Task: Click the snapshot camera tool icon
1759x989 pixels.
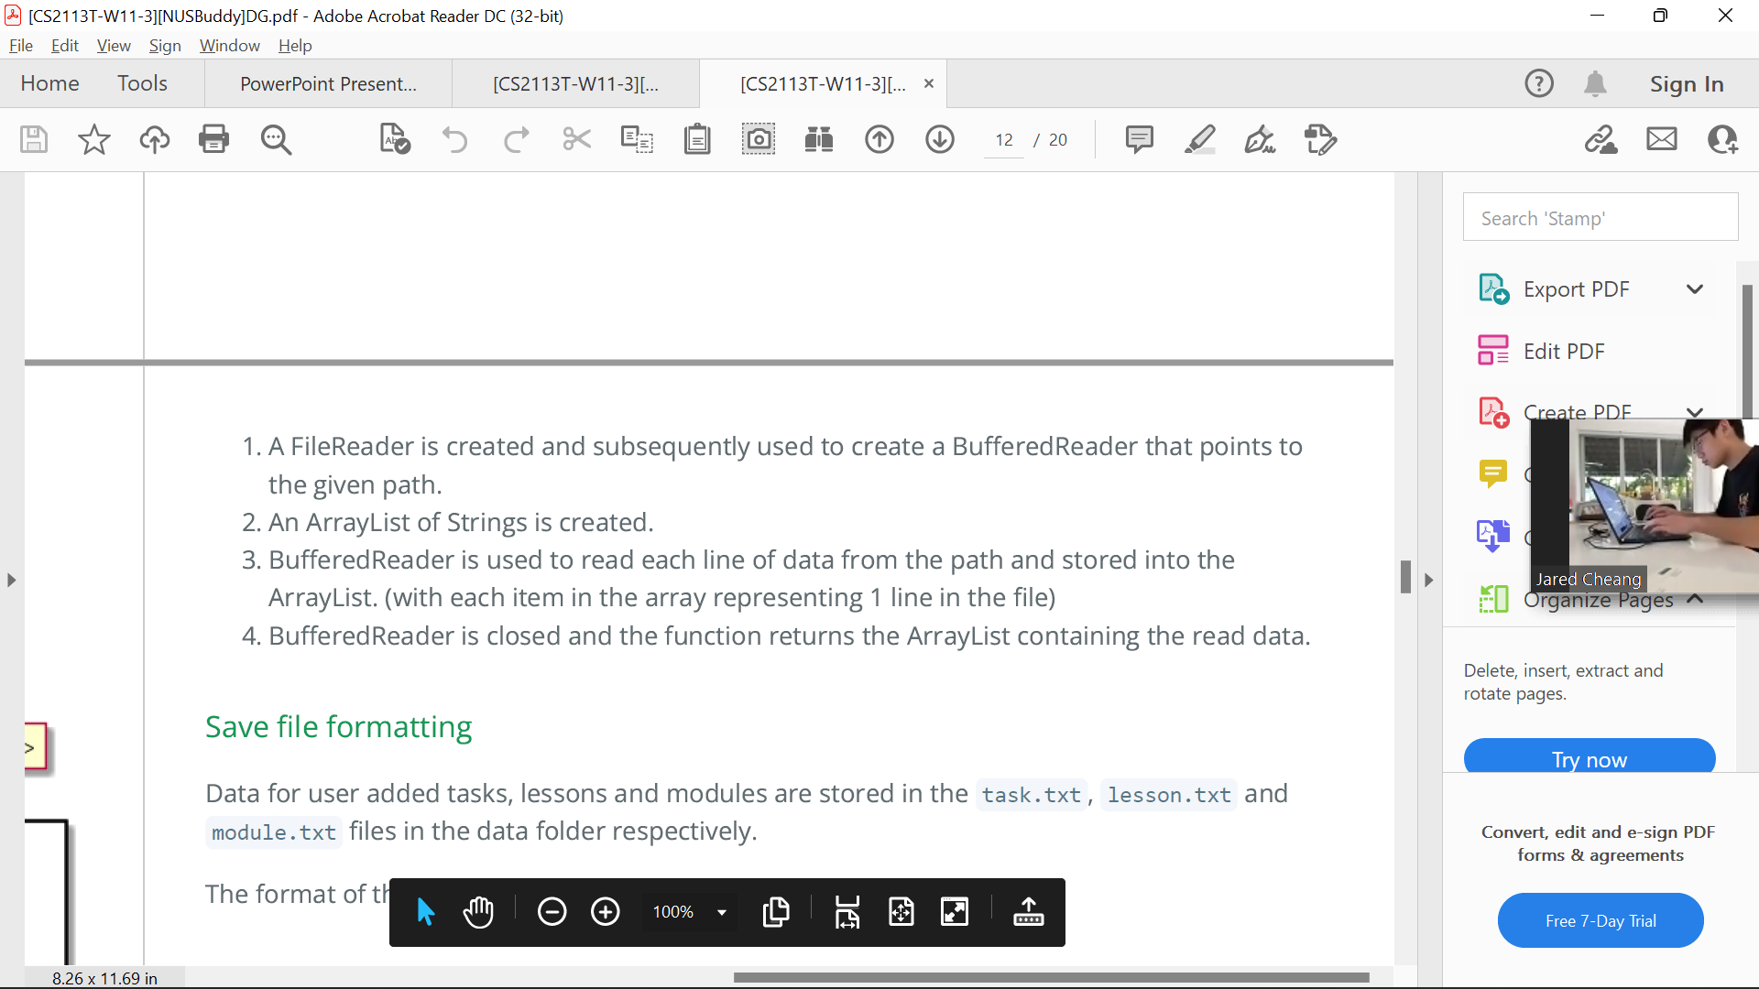Action: (x=758, y=139)
